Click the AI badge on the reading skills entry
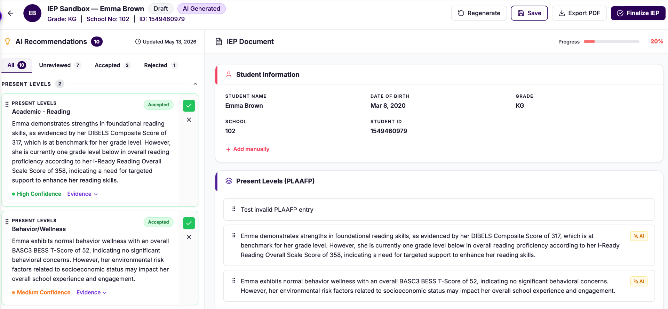Viewport: 668px width, 309px height. (639, 236)
